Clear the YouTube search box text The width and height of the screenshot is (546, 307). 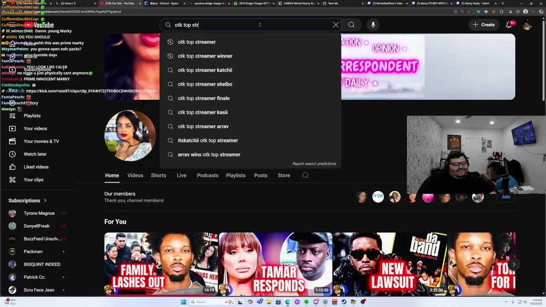[x=336, y=25]
